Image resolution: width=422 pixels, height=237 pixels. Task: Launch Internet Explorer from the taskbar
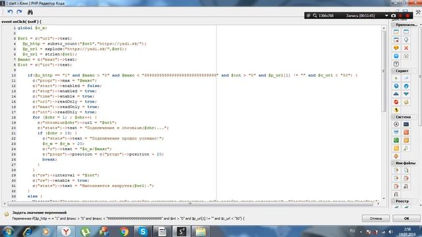point(28,232)
